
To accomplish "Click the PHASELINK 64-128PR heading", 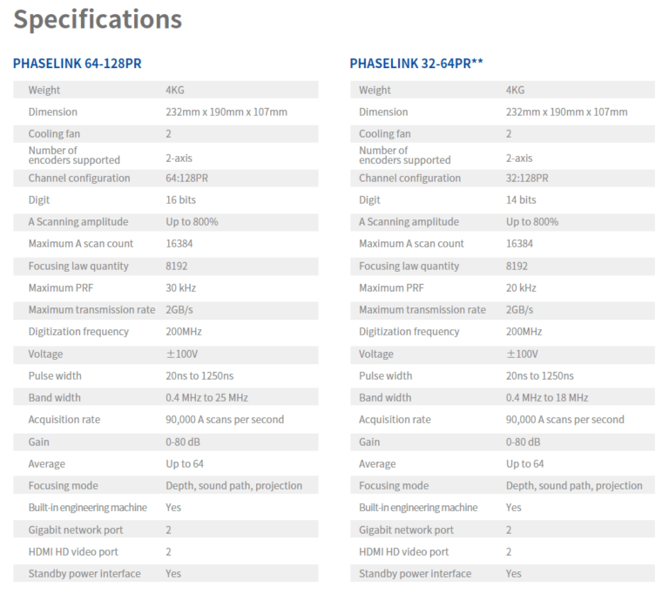I will pos(77,64).
